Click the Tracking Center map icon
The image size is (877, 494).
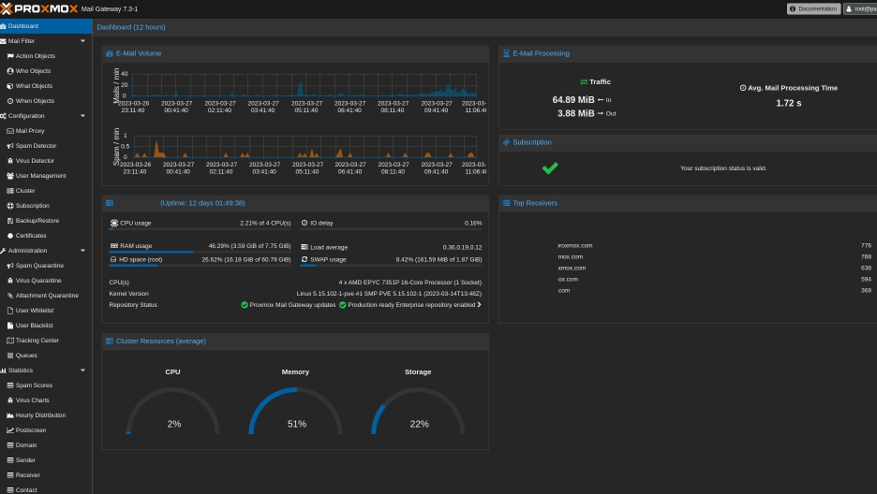tap(10, 341)
